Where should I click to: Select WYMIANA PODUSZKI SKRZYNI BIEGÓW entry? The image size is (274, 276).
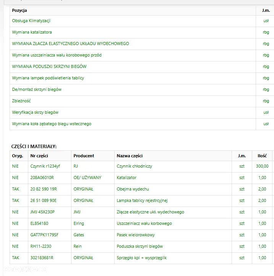pyautogui.click(x=49, y=66)
